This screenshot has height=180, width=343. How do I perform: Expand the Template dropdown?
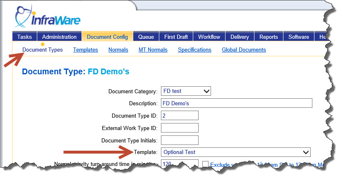tap(236, 152)
